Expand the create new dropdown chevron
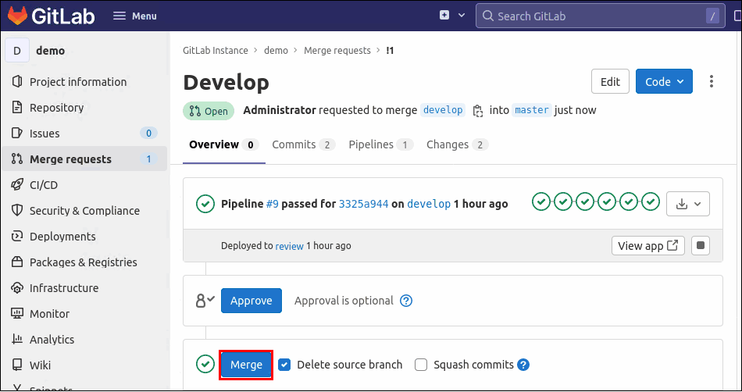The width and height of the screenshot is (742, 392). (x=462, y=16)
